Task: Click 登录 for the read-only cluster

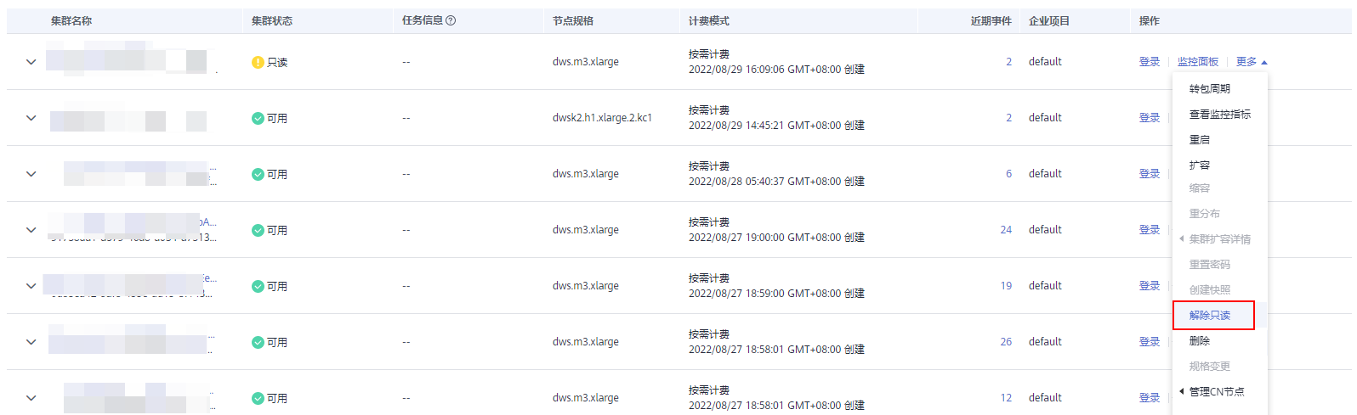Action: (x=1149, y=62)
